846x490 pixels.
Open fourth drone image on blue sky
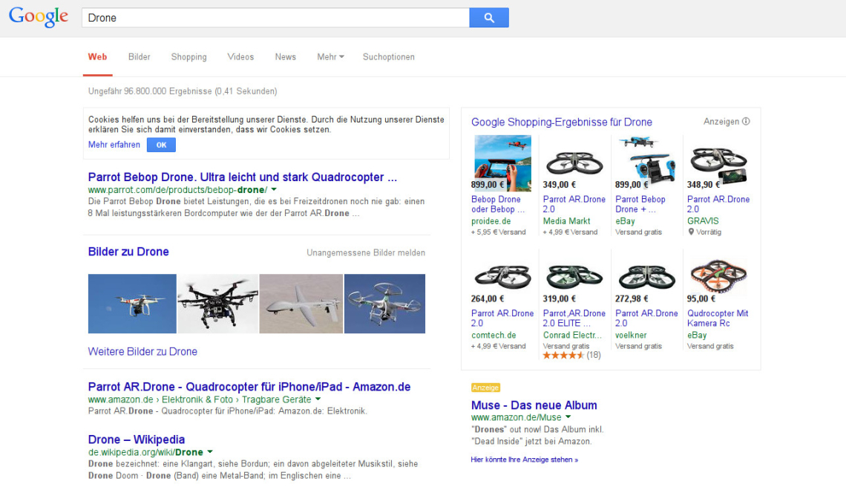pyautogui.click(x=384, y=304)
